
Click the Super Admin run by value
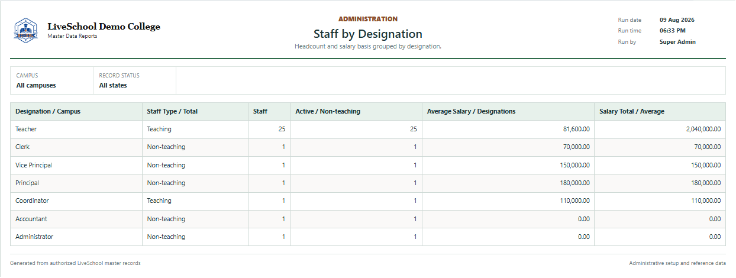677,42
